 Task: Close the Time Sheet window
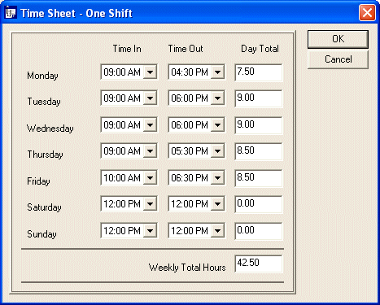(367, 13)
